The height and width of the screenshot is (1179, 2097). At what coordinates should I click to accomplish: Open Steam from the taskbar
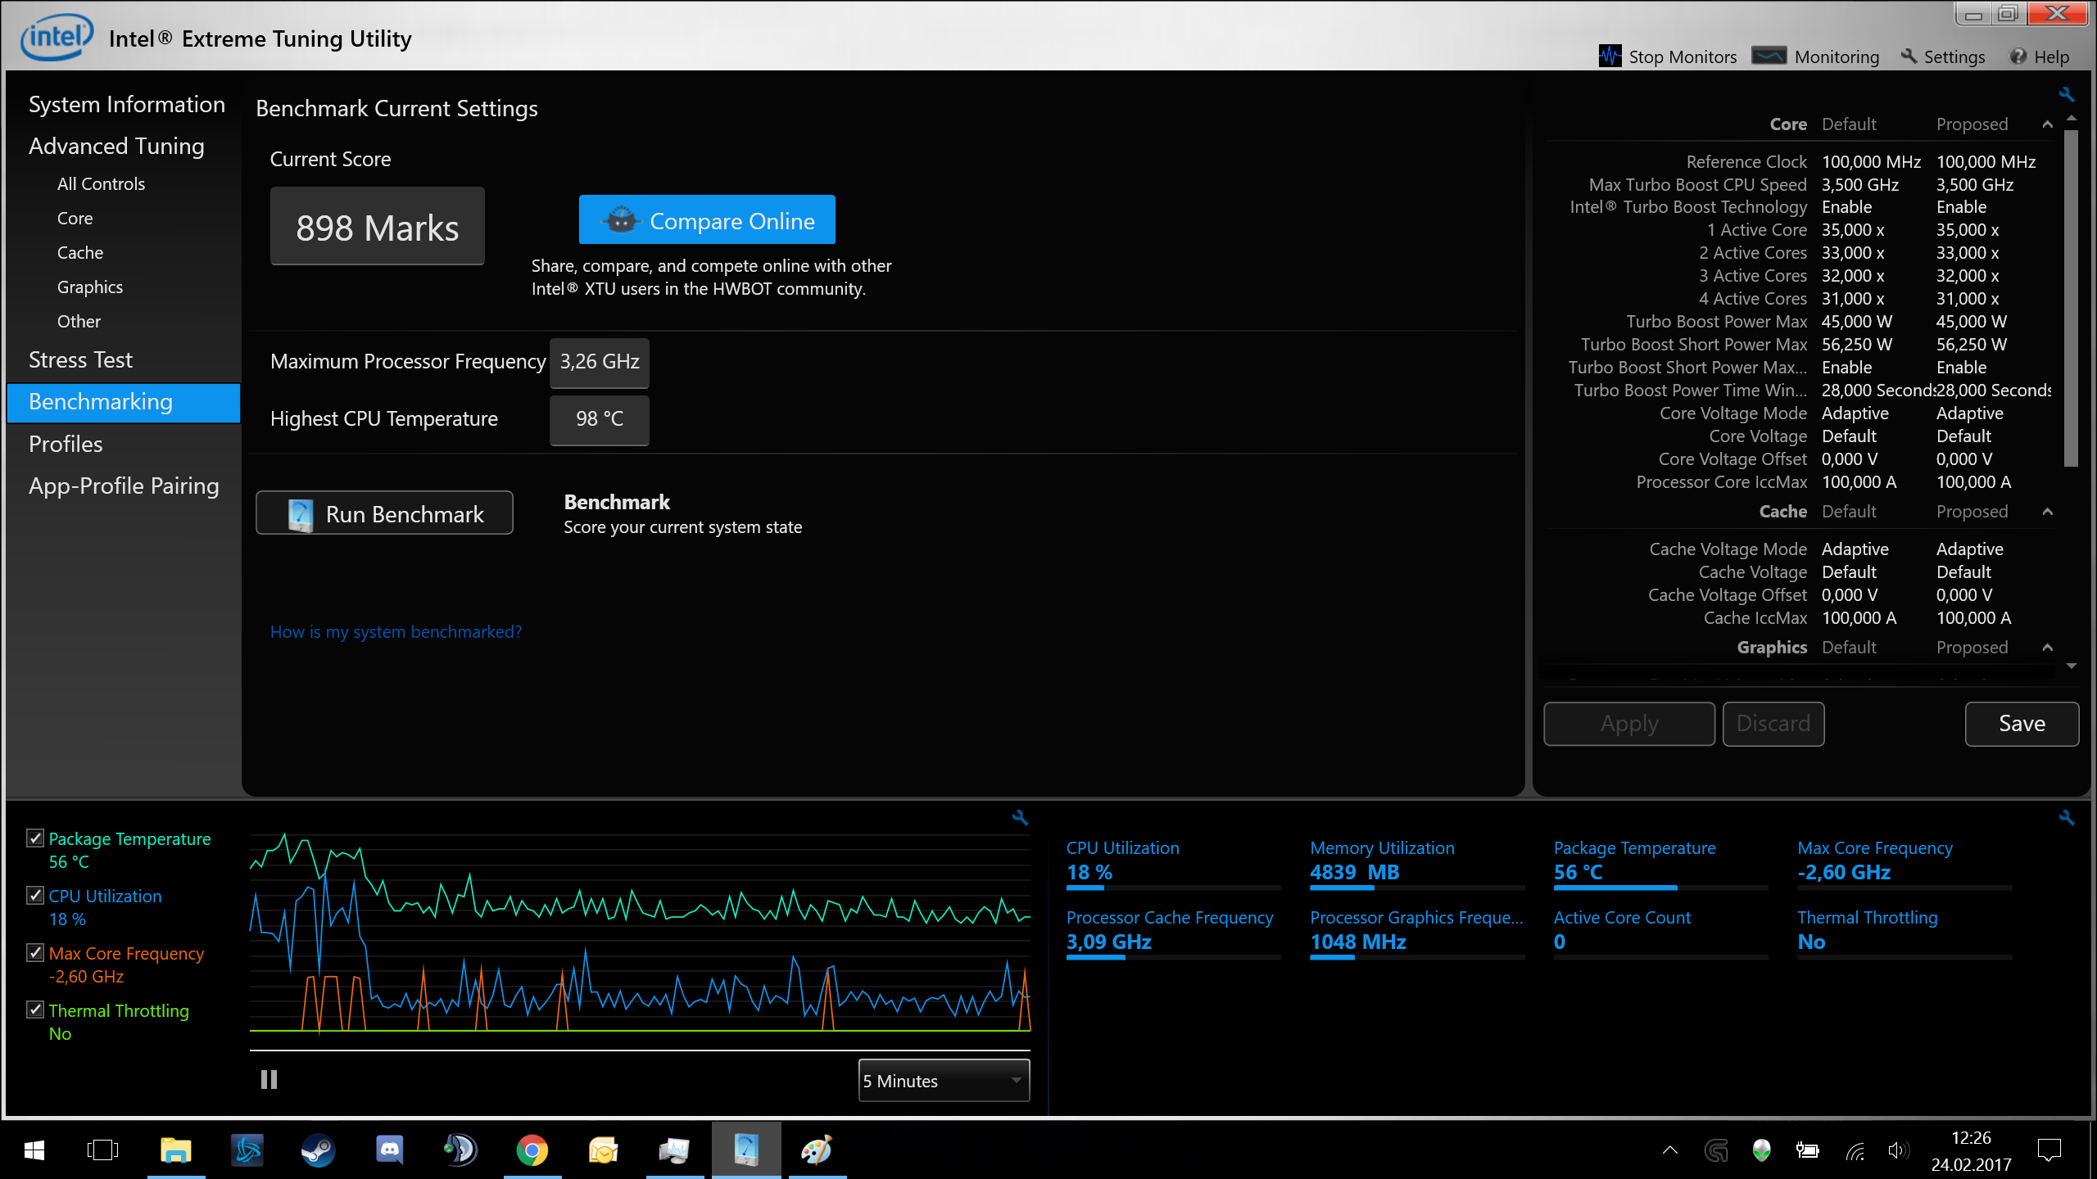click(x=318, y=1150)
